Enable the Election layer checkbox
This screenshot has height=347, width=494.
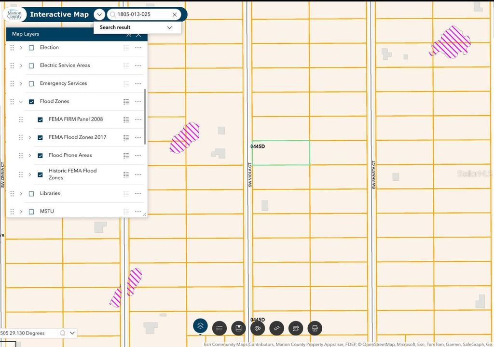(31, 48)
